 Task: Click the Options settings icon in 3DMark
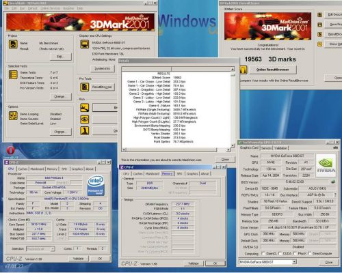coord(13,115)
